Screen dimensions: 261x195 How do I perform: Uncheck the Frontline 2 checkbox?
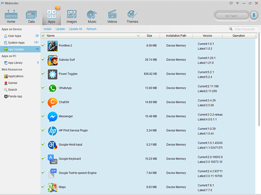tap(43, 45)
